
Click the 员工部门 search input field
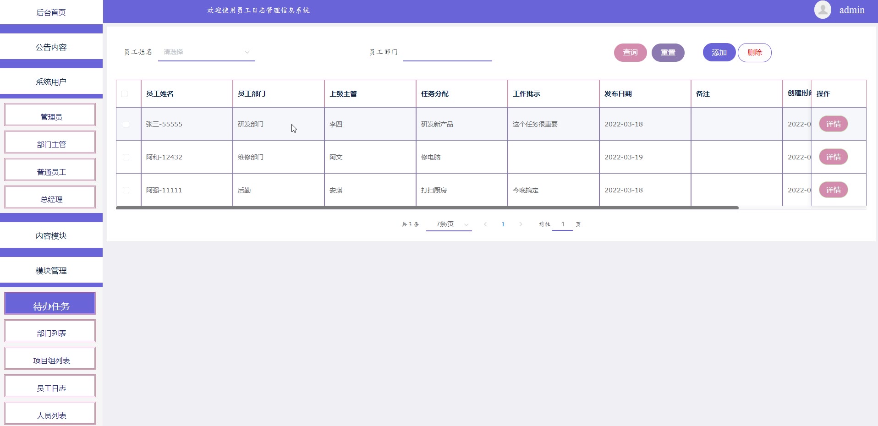point(448,52)
